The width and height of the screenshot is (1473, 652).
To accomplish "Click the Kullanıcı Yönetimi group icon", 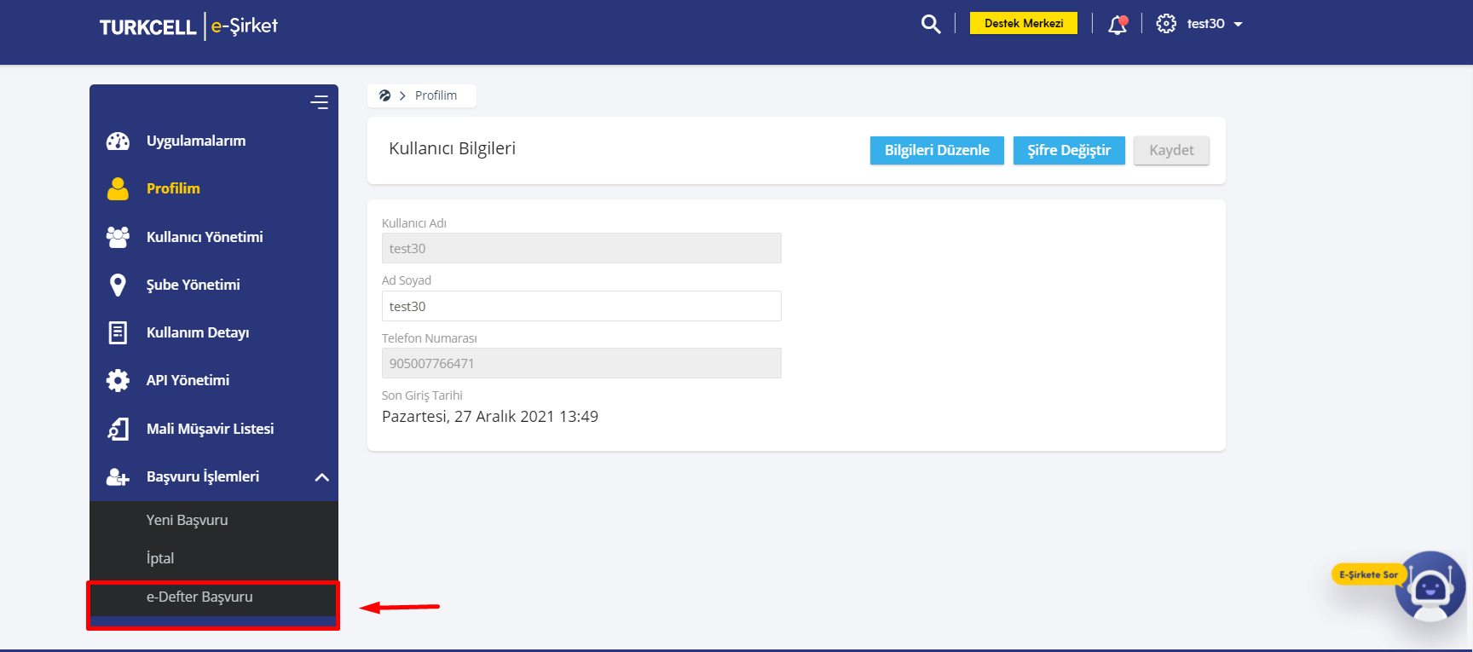I will tap(118, 237).
